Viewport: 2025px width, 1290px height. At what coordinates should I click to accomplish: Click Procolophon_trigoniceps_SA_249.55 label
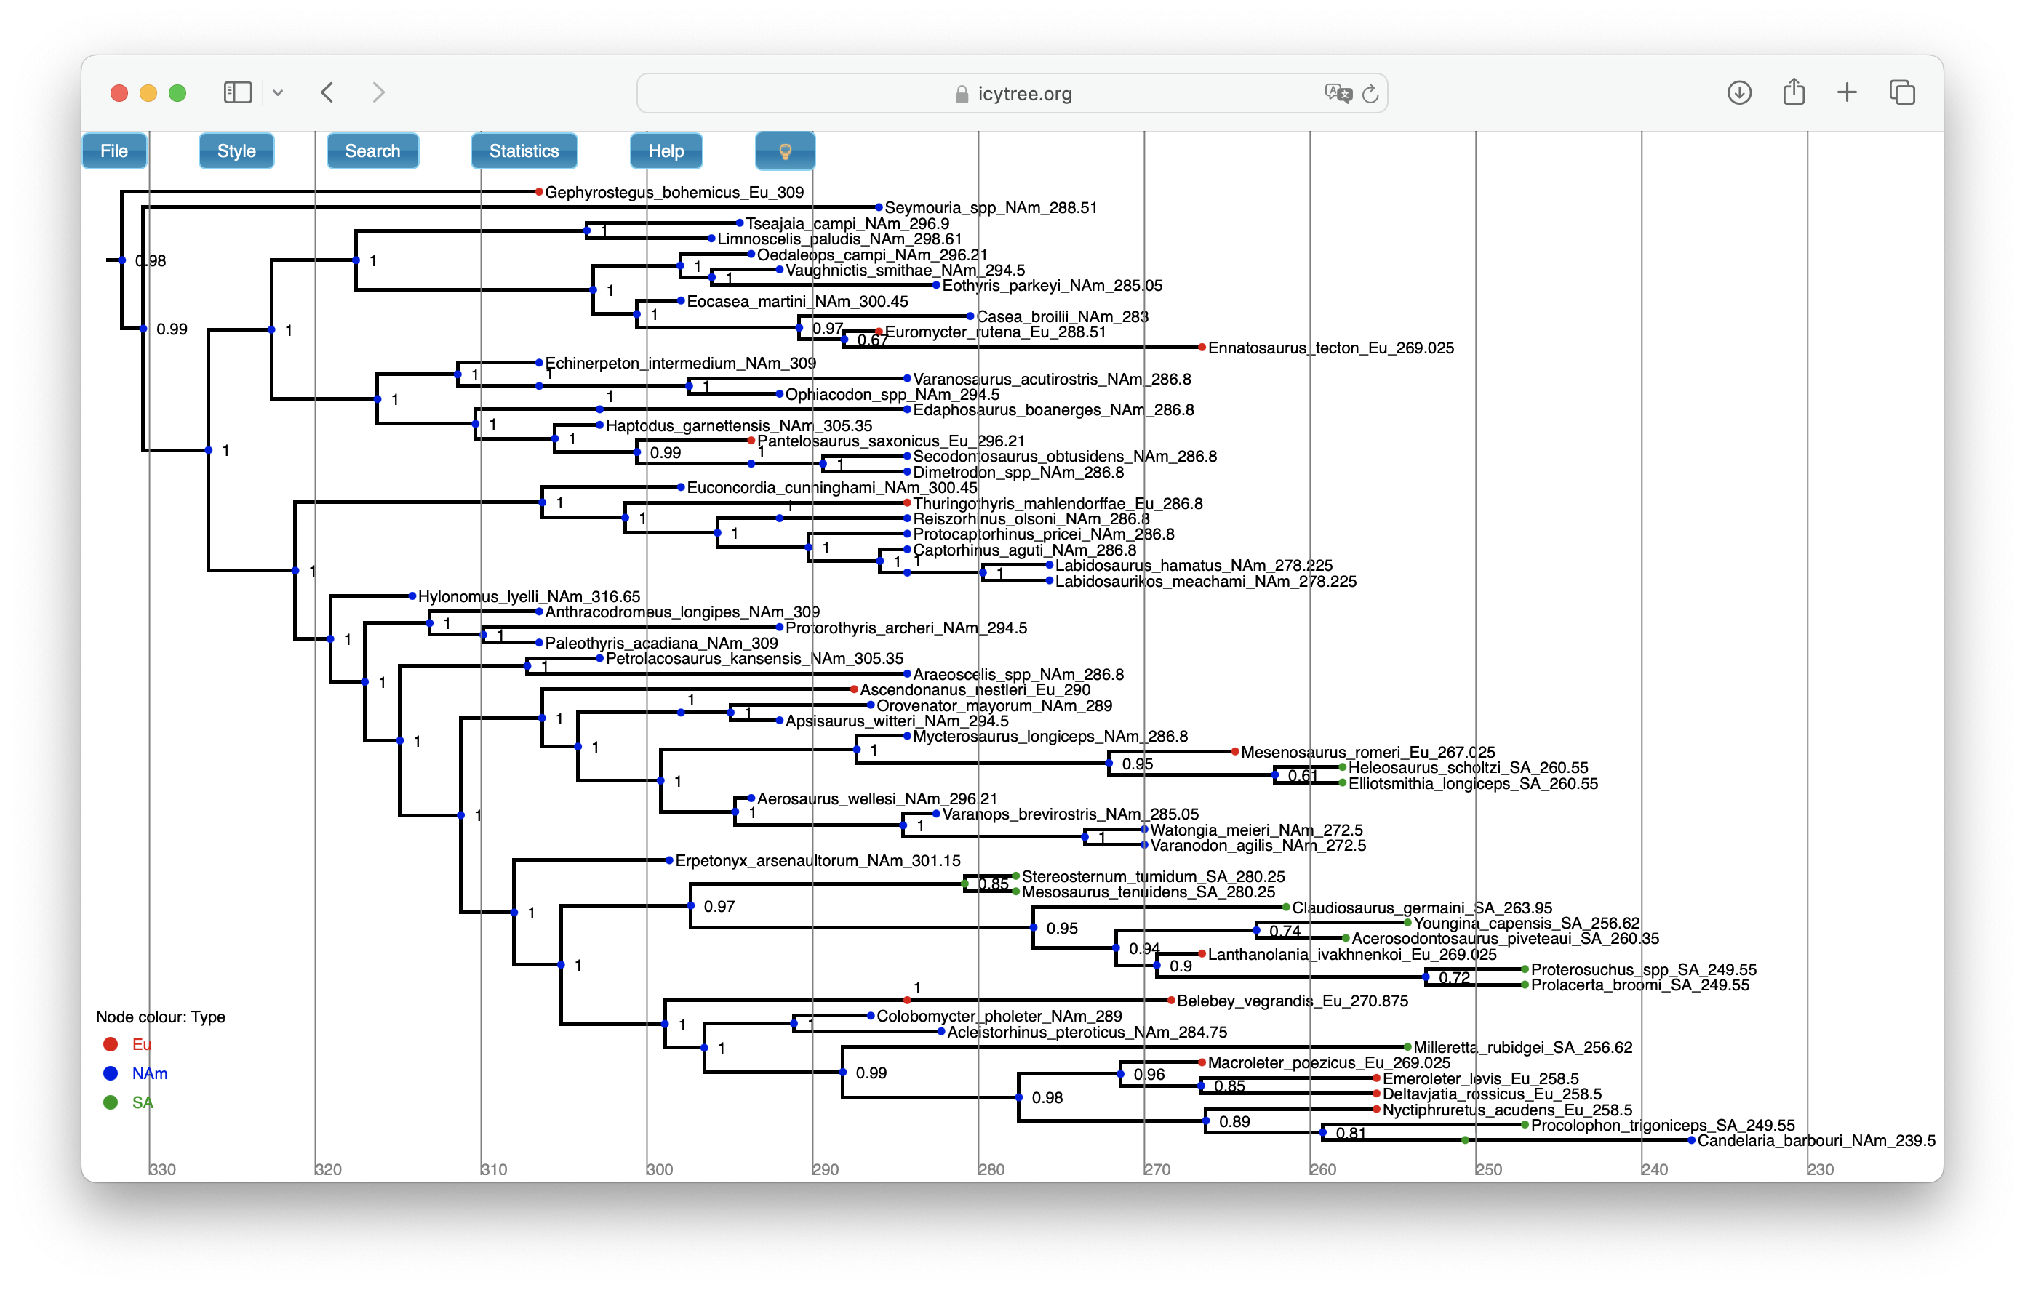[x=1663, y=1126]
